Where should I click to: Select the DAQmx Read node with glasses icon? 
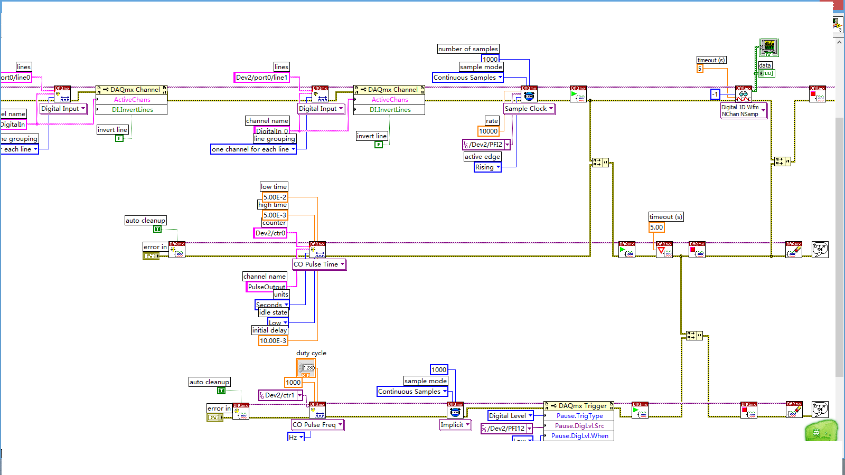[x=744, y=94]
